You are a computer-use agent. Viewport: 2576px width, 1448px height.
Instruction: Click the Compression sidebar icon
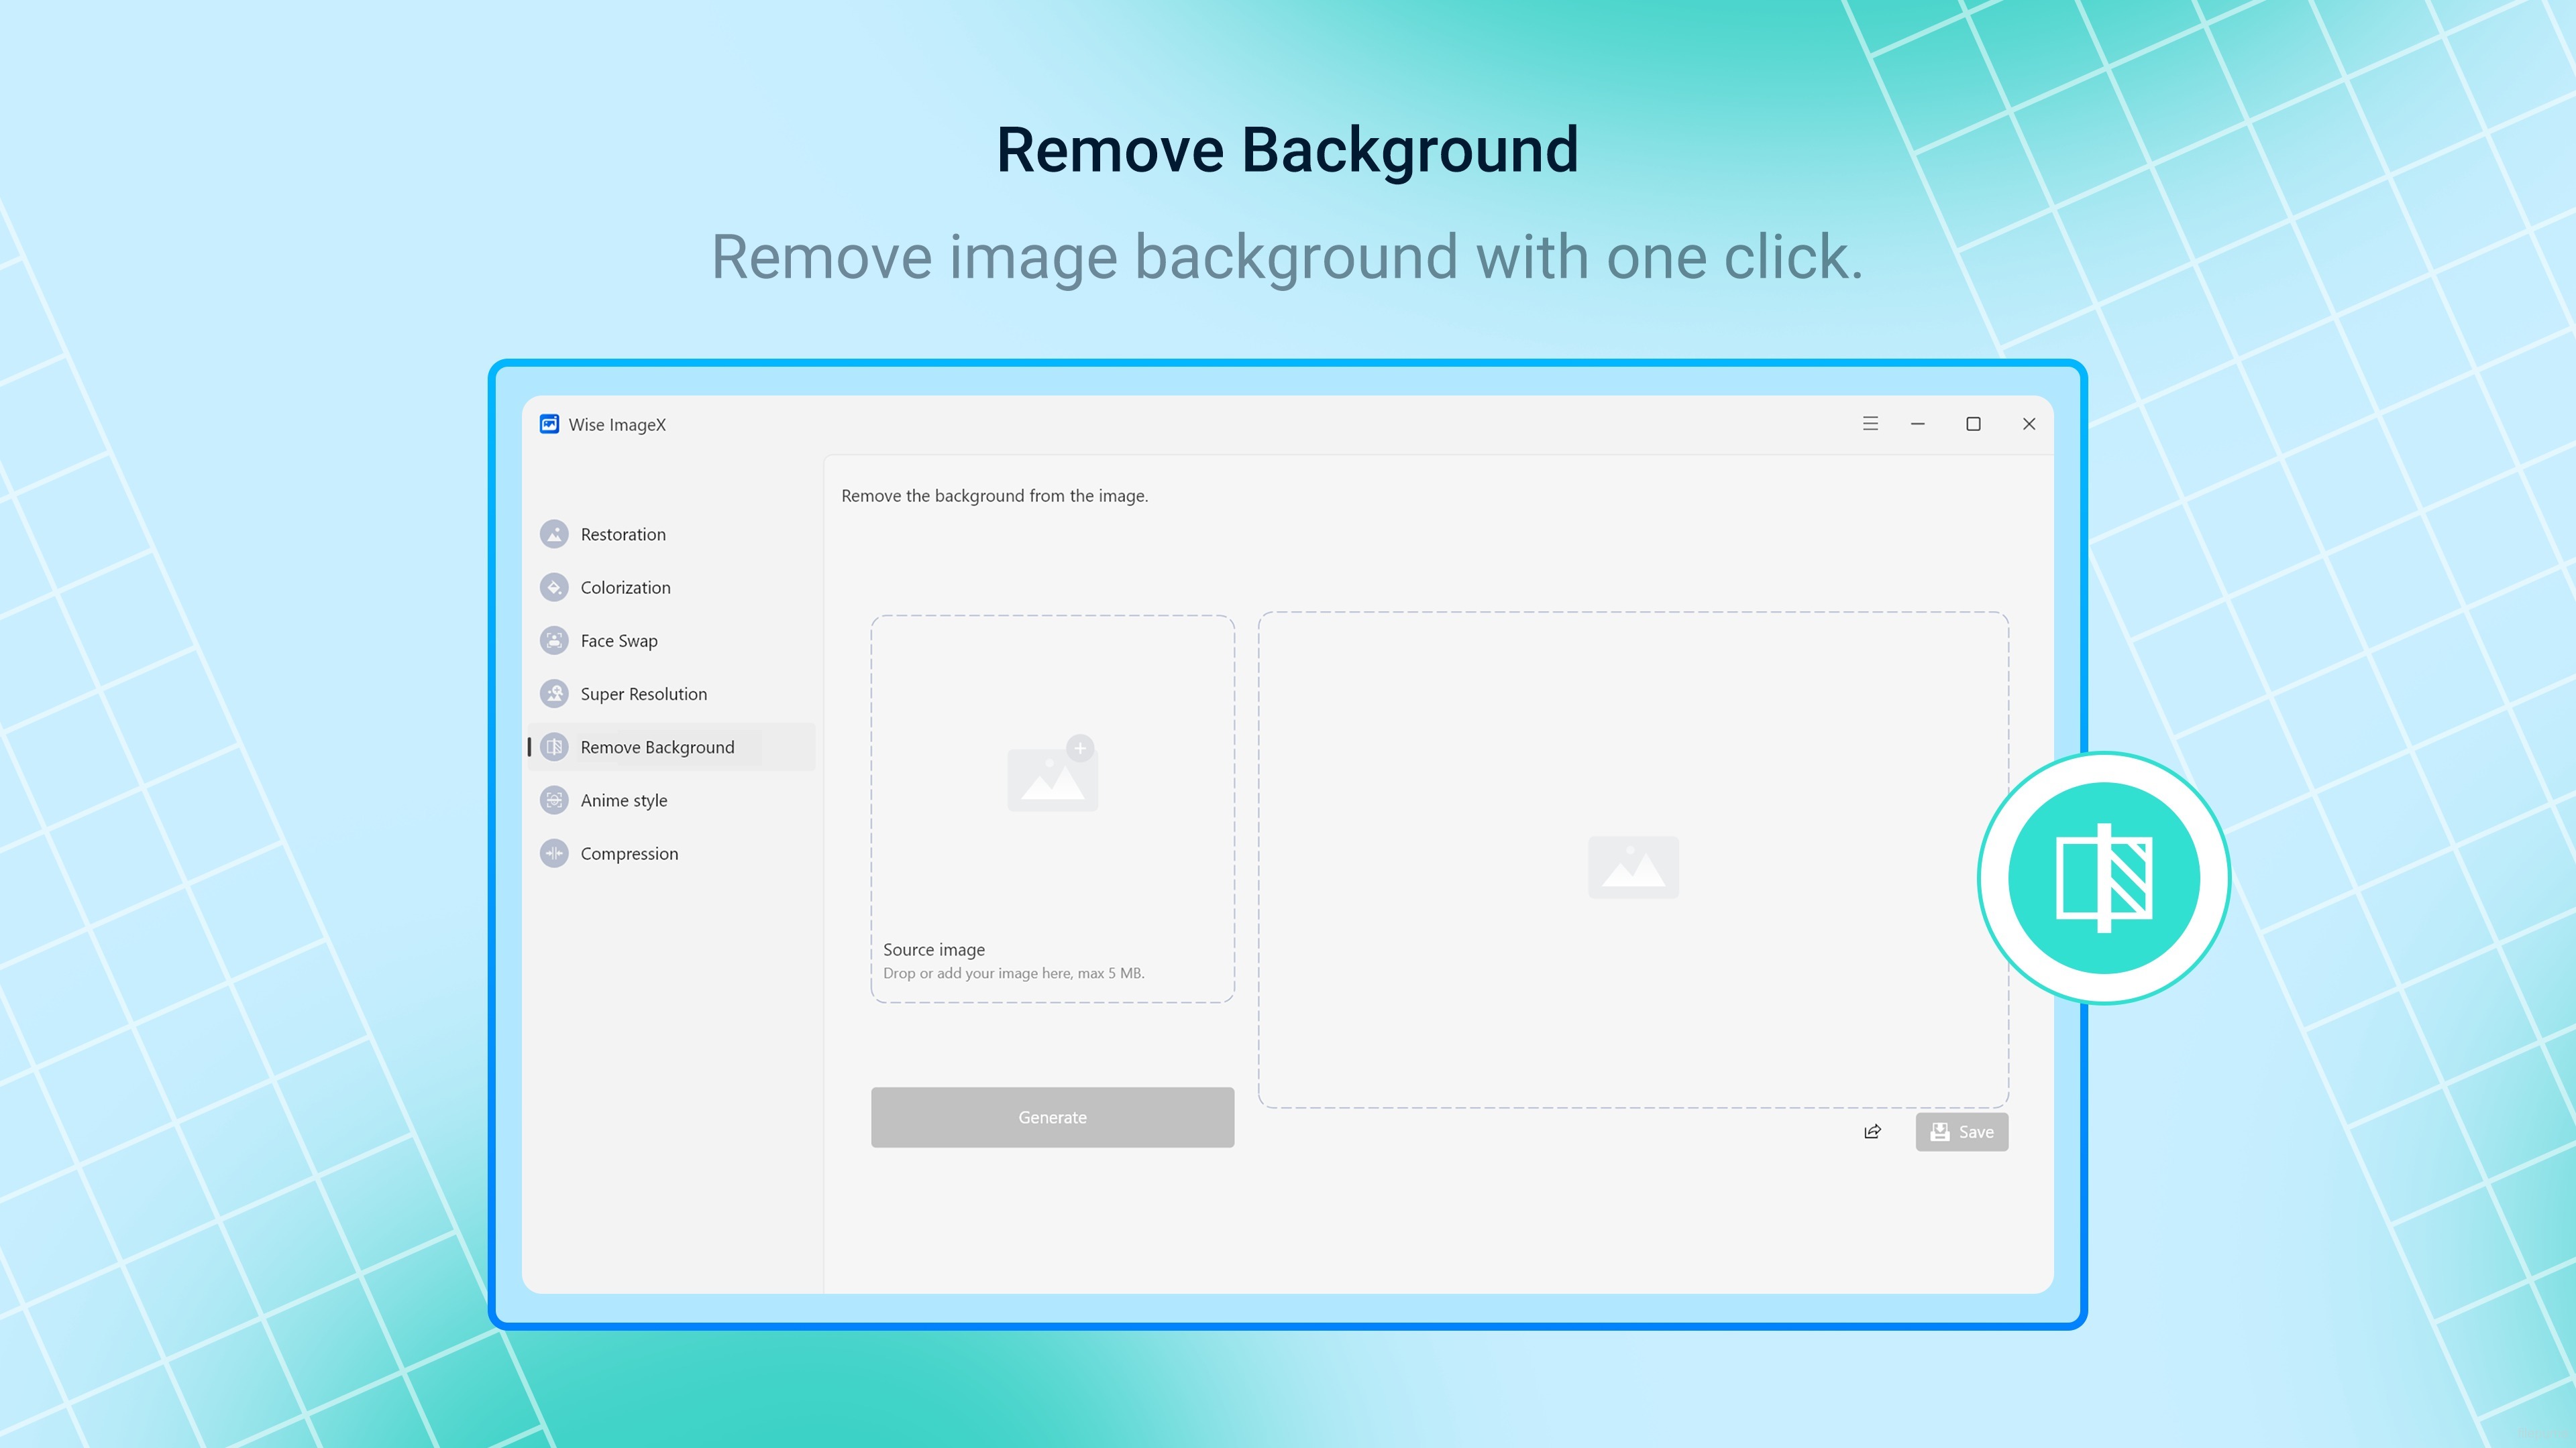click(x=554, y=853)
